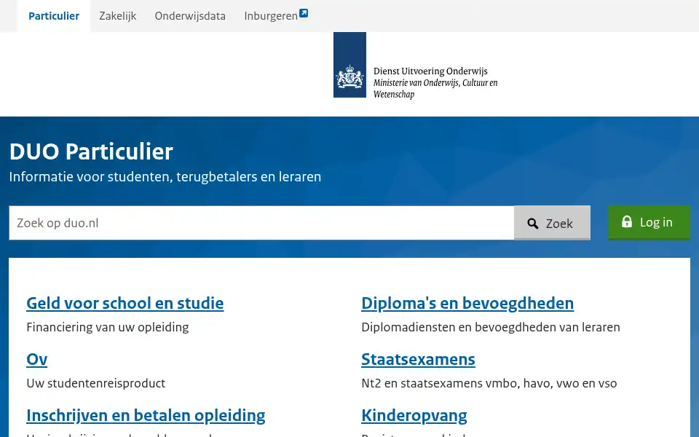699x437 pixels.
Task: Click the magnifying glass icon in Zoek button
Action: [x=533, y=224]
